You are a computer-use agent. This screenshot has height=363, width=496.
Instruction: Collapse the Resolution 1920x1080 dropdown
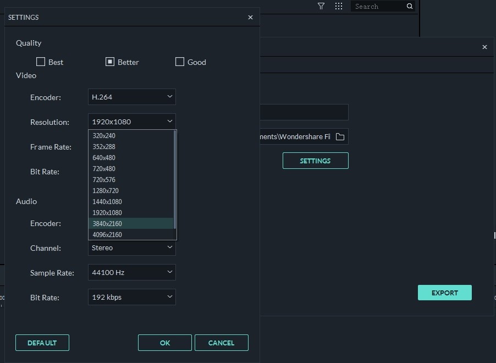pyautogui.click(x=132, y=122)
